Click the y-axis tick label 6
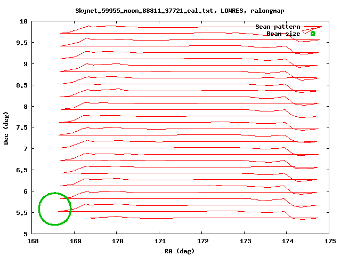 point(26,191)
